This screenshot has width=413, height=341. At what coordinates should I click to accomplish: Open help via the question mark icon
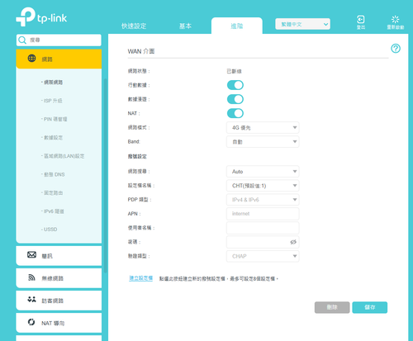[396, 49]
